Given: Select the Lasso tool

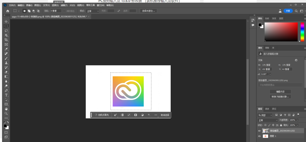Looking at the screenshot, I should pyautogui.click(x=6, y=31).
